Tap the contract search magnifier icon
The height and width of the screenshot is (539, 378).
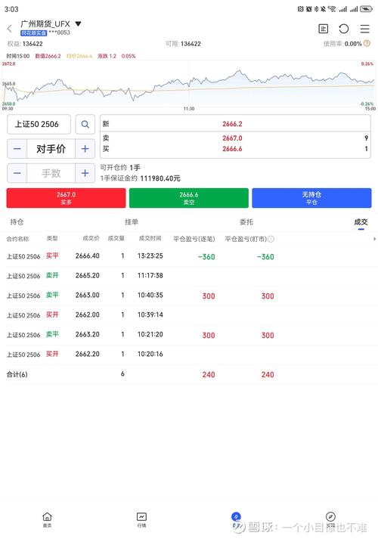click(85, 124)
